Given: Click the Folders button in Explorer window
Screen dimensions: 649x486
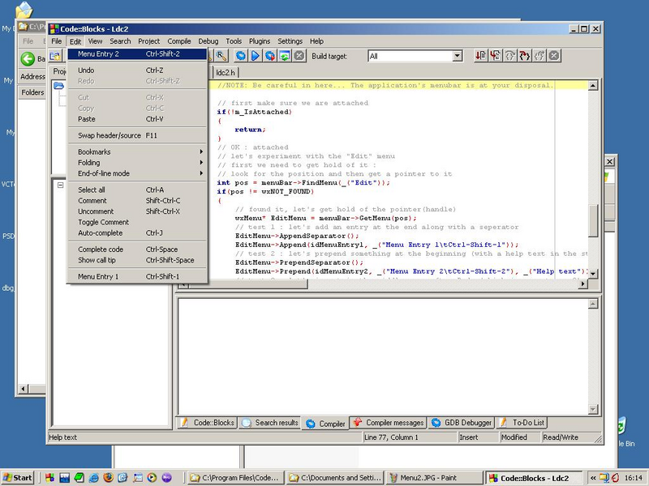Looking at the screenshot, I should click(32, 92).
